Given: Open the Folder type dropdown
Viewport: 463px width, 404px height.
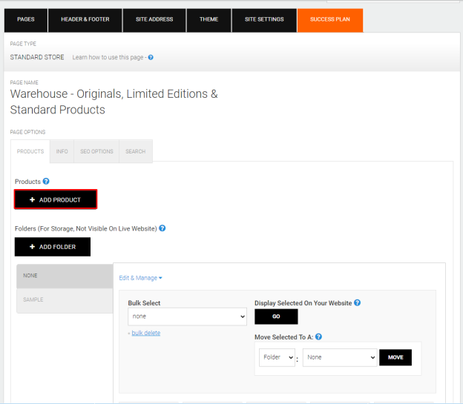Looking at the screenshot, I should pos(277,357).
